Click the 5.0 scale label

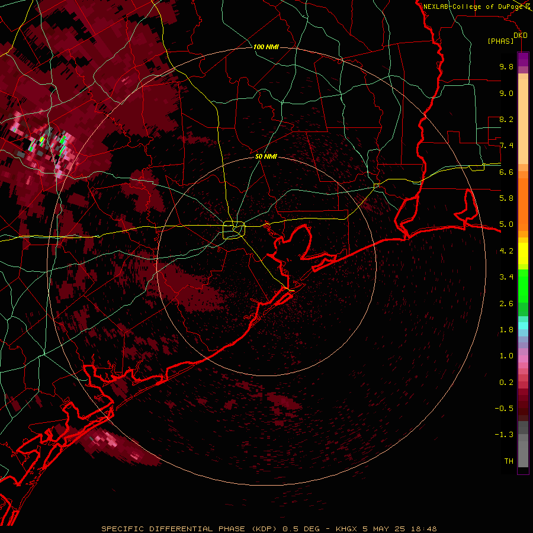(x=506, y=224)
